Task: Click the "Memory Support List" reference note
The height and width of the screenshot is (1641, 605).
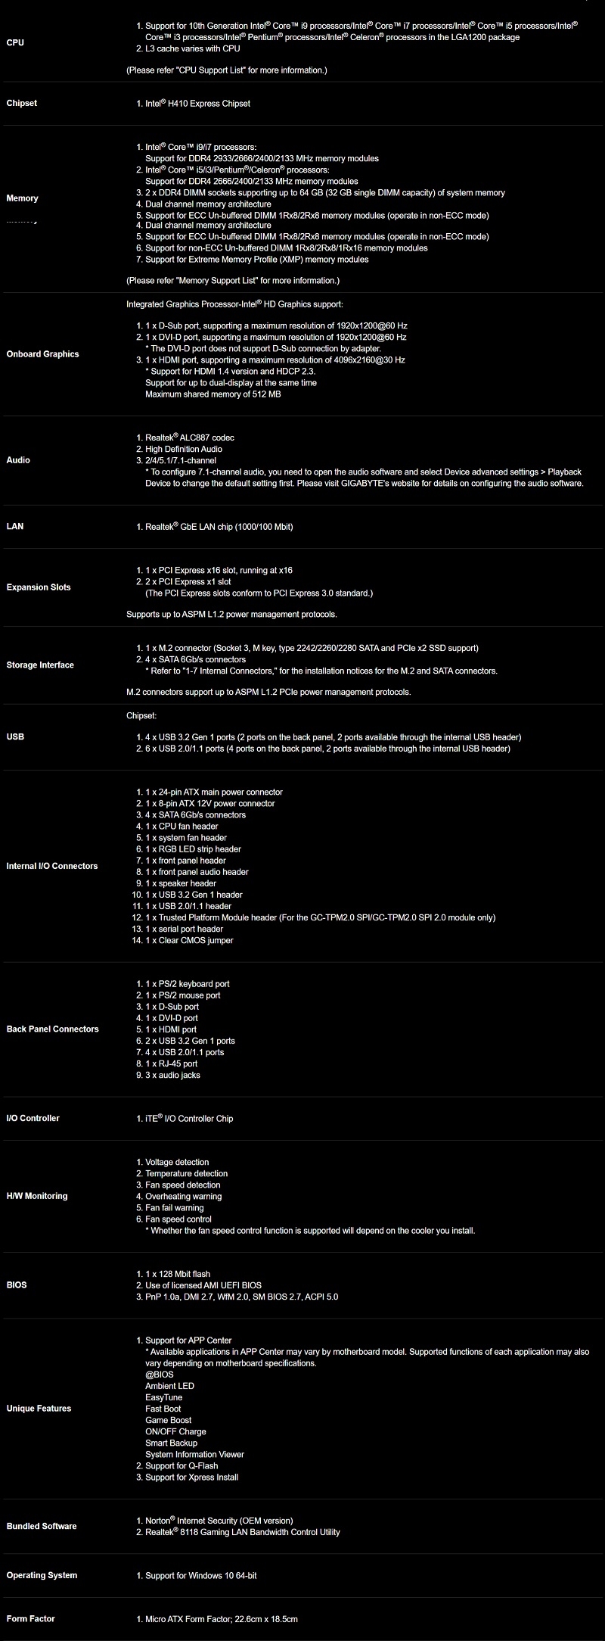Action: click(x=233, y=281)
